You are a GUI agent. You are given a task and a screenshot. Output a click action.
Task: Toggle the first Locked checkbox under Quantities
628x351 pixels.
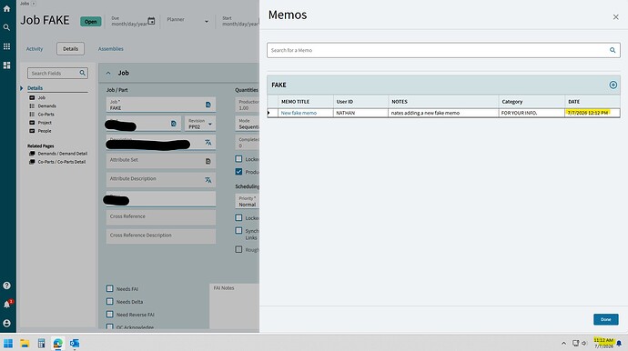pyautogui.click(x=238, y=159)
